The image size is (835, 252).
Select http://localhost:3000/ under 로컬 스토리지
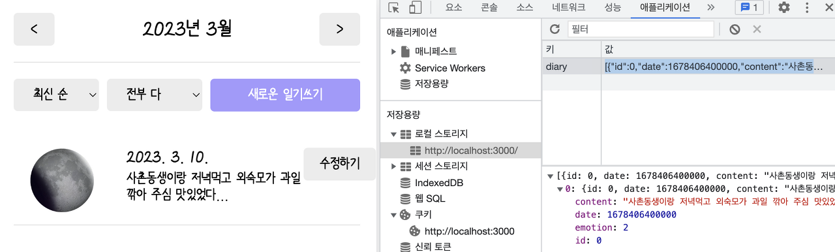point(471,150)
